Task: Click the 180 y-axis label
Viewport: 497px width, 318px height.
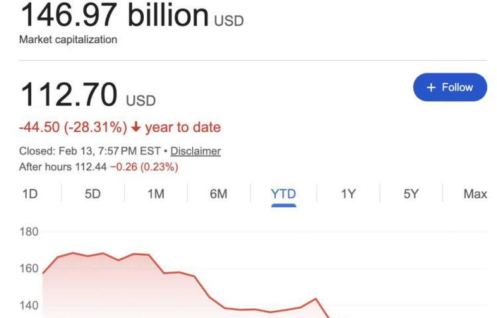Action: (30, 232)
